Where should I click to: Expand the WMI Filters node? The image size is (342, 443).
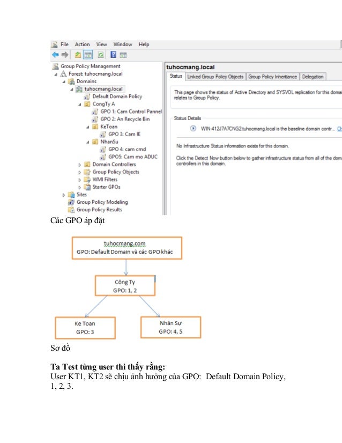[80, 180]
